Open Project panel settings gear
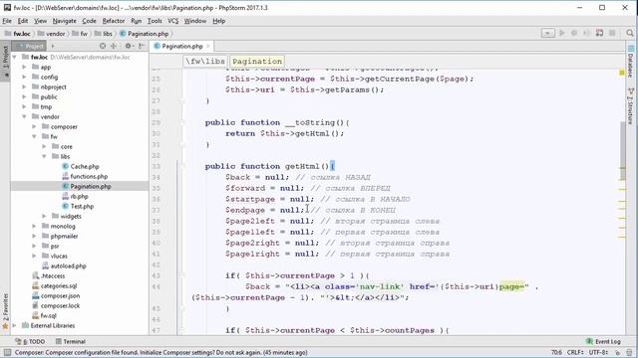The height and width of the screenshot is (358, 638). [129, 47]
